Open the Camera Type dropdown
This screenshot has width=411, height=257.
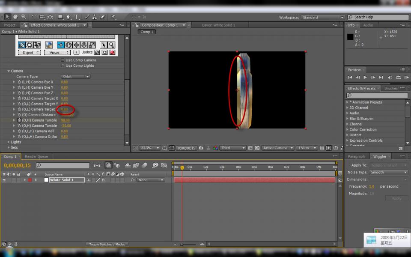click(x=75, y=77)
